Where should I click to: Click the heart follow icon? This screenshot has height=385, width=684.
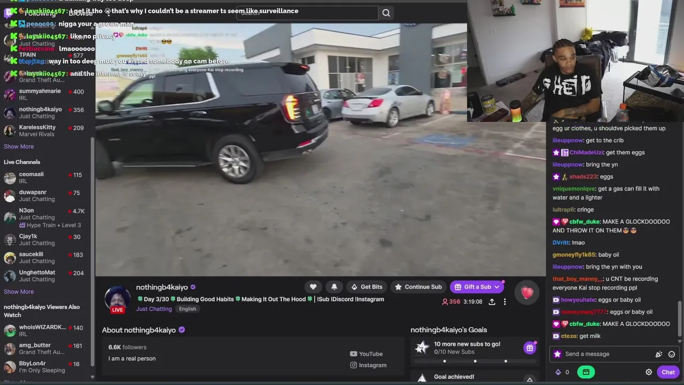coord(313,287)
